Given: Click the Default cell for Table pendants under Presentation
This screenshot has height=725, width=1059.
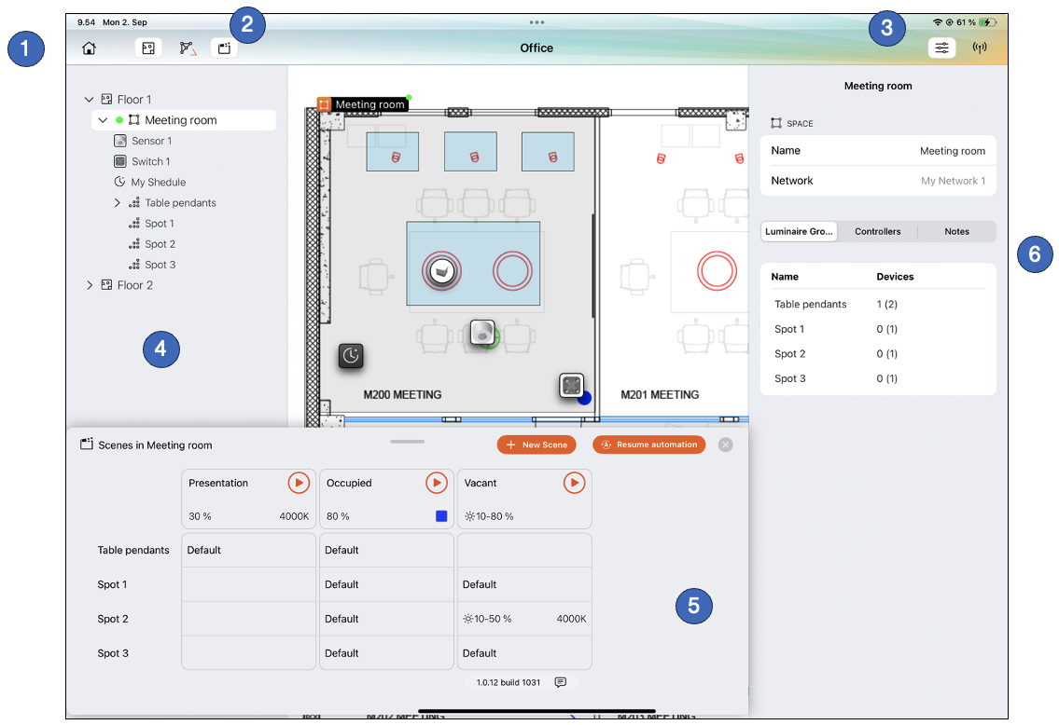Looking at the screenshot, I should pos(248,550).
